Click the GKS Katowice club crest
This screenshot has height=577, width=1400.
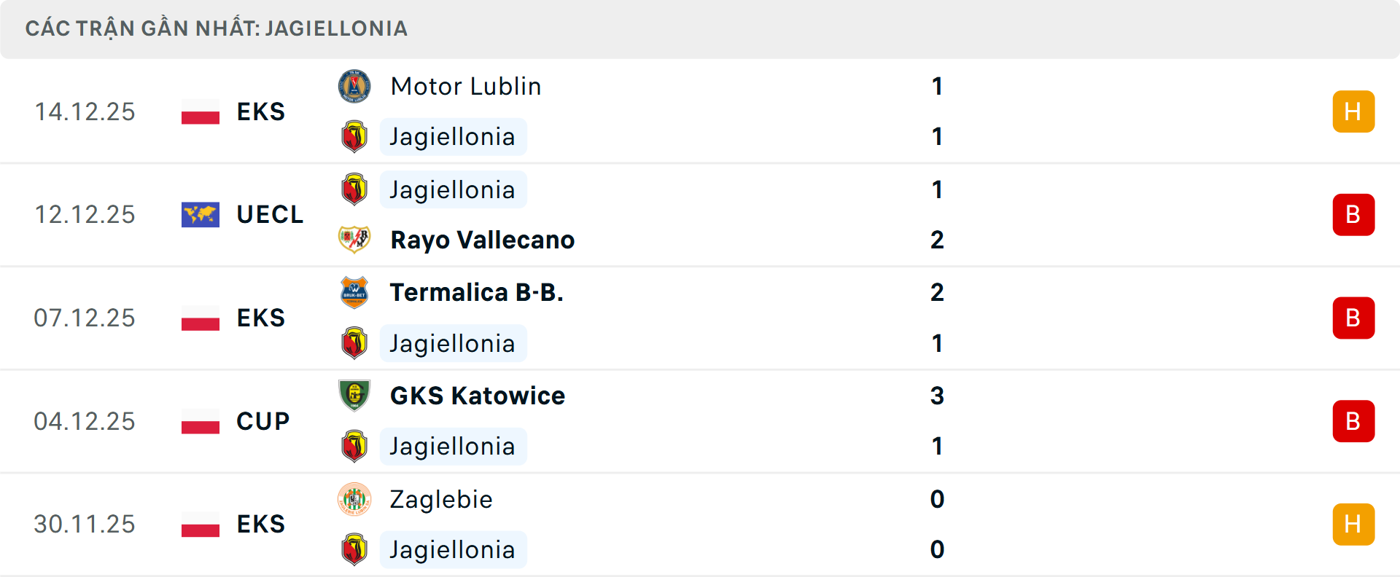(354, 396)
